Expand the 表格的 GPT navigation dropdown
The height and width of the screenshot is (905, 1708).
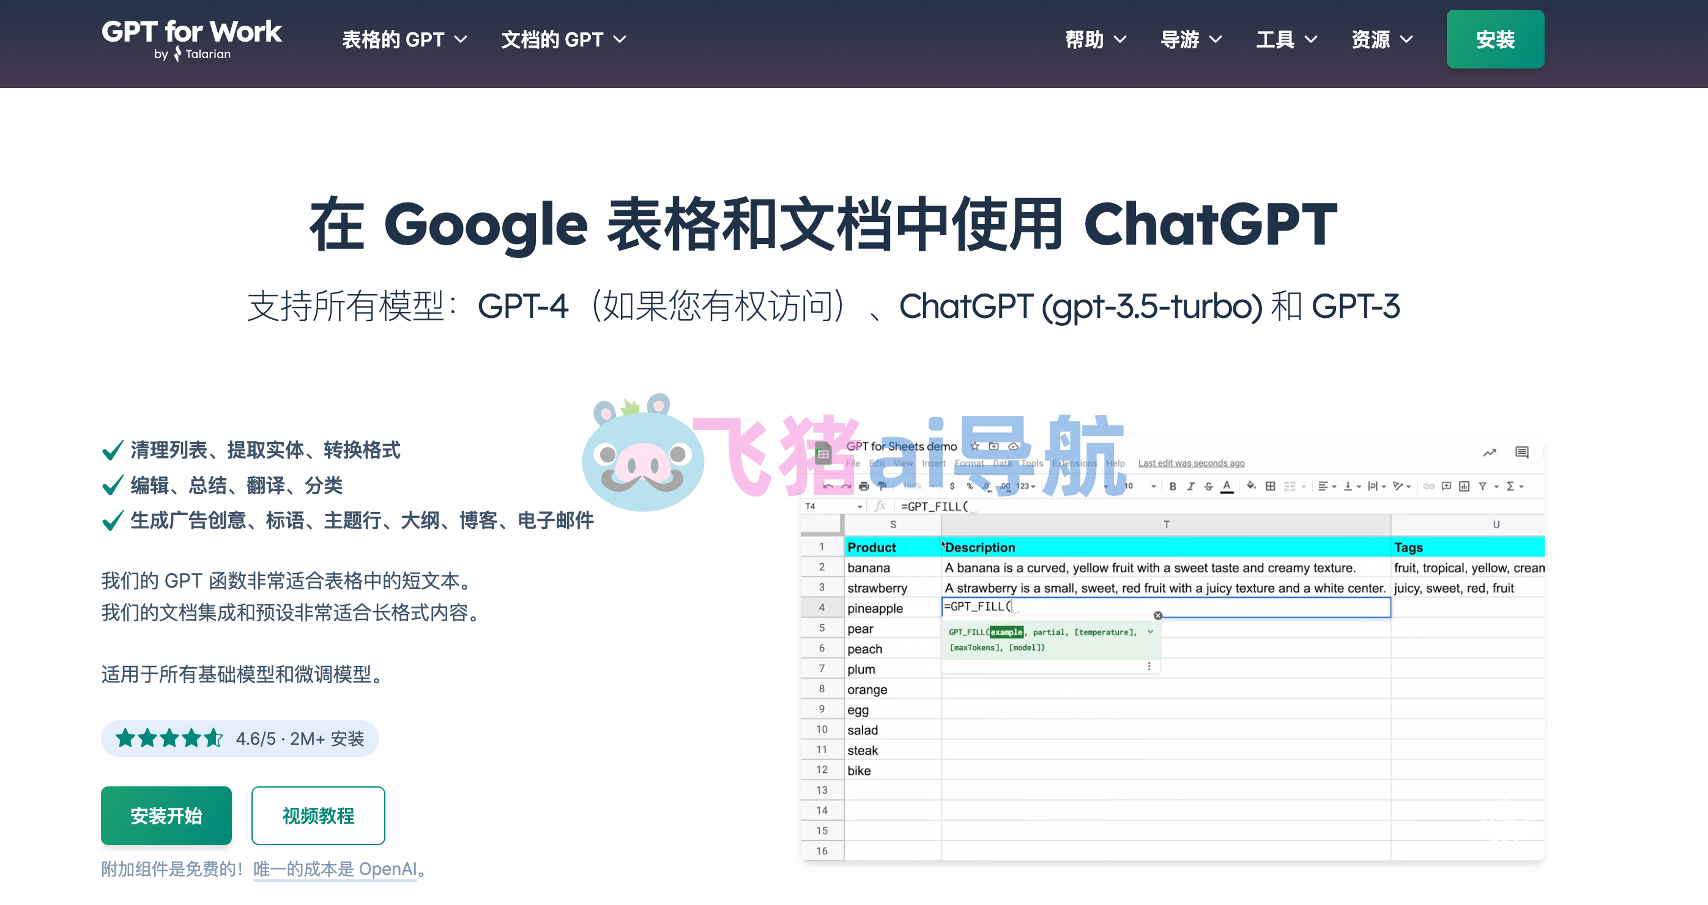pyautogui.click(x=404, y=40)
